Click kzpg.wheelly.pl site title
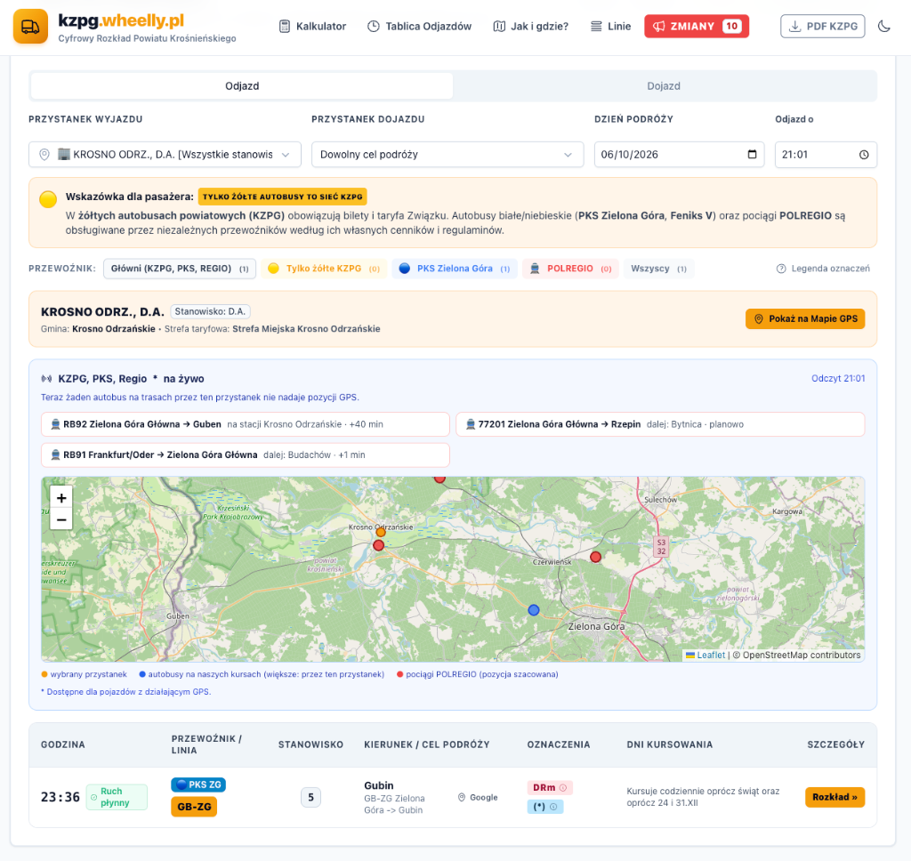 click(x=121, y=21)
